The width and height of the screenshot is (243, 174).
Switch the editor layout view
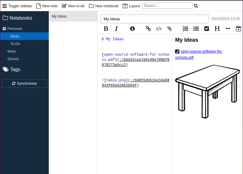[x=131, y=6]
